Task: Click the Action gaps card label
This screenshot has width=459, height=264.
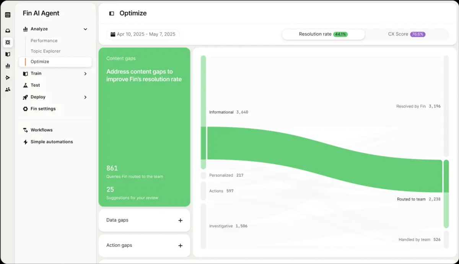Action: 119,245
